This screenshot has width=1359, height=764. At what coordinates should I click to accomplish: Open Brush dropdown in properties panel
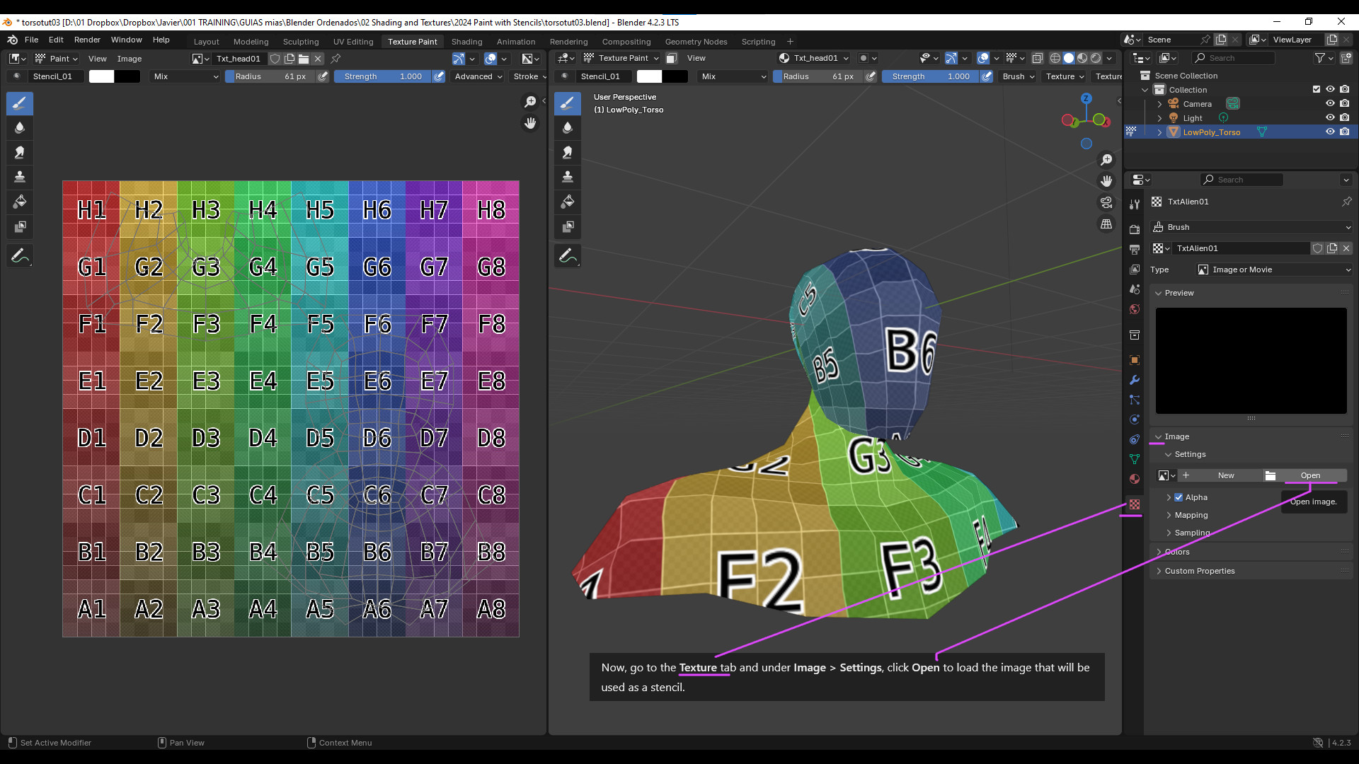tap(1251, 227)
